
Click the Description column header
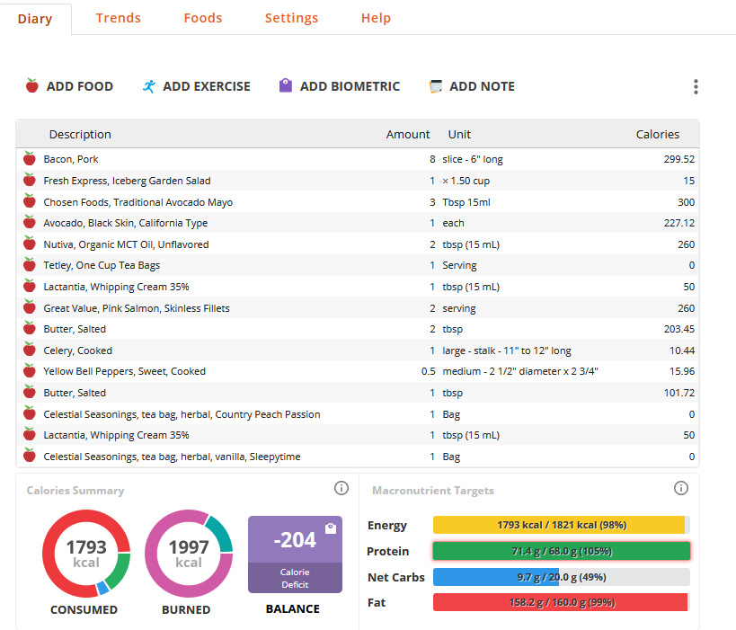(80, 134)
